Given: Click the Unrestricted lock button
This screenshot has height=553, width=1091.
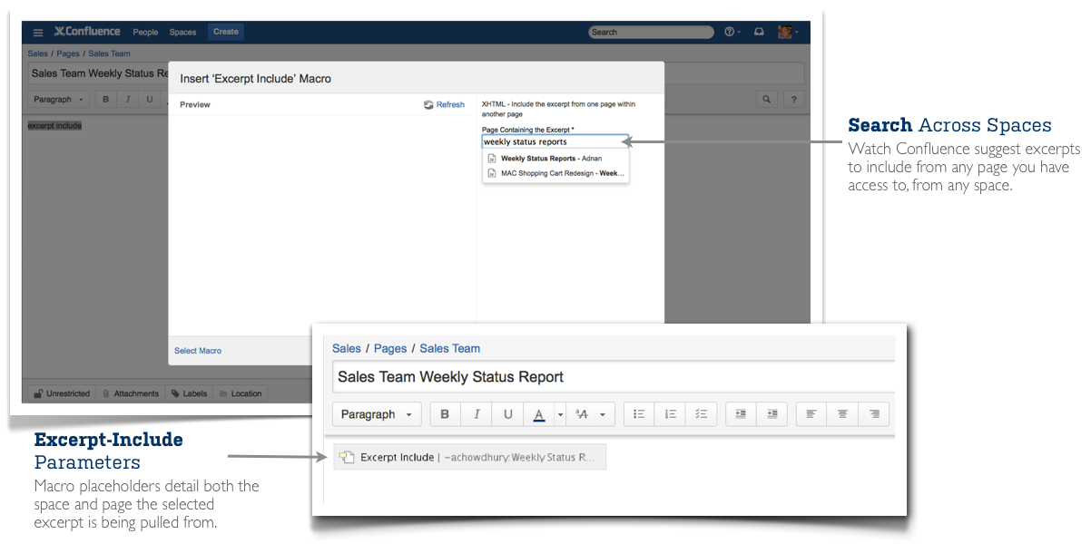Looking at the screenshot, I should pyautogui.click(x=61, y=393).
